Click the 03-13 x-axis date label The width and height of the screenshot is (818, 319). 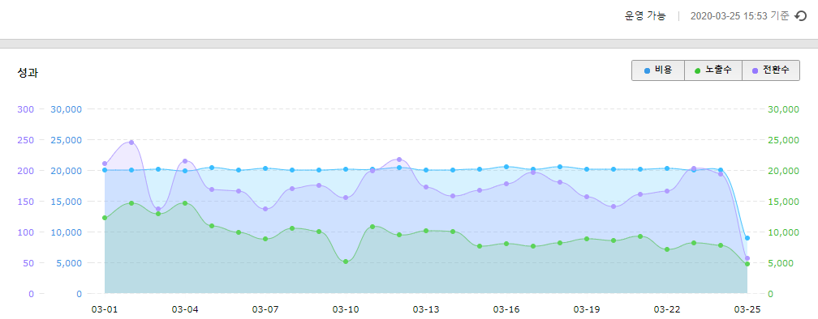[x=426, y=309]
